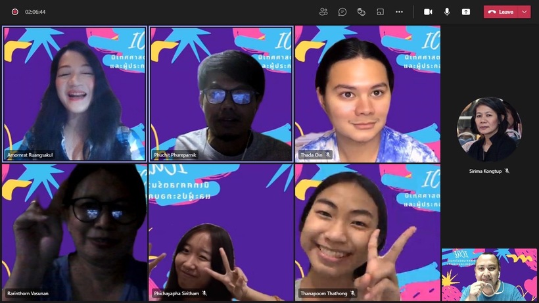Screen dimensions: 539x303
Task: Click the self-view video preview
Action: pos(489,275)
